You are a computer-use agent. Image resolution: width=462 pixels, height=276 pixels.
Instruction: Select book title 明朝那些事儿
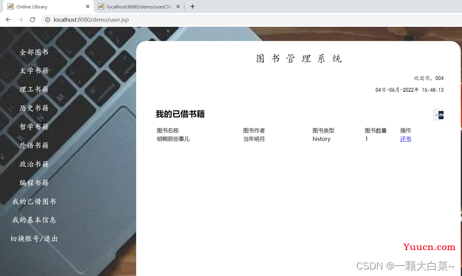click(x=173, y=139)
